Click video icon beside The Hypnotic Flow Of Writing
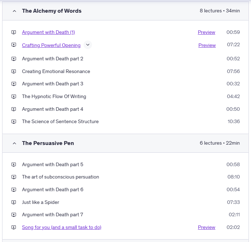 tap(14, 96)
